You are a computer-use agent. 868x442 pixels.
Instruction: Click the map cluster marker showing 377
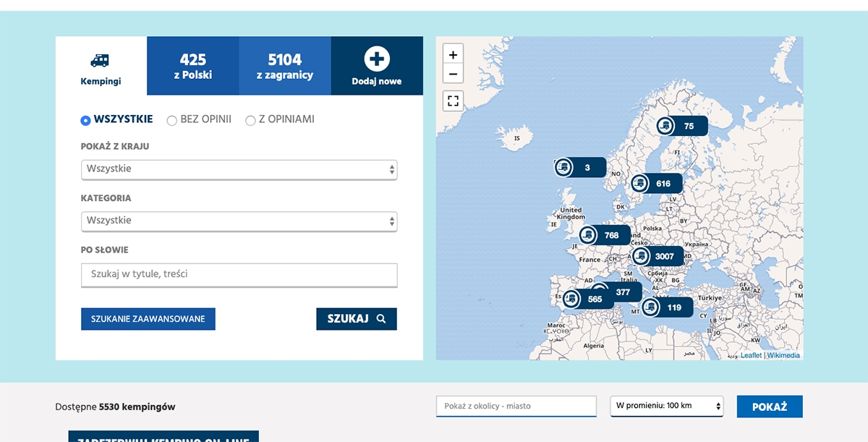[x=621, y=292]
